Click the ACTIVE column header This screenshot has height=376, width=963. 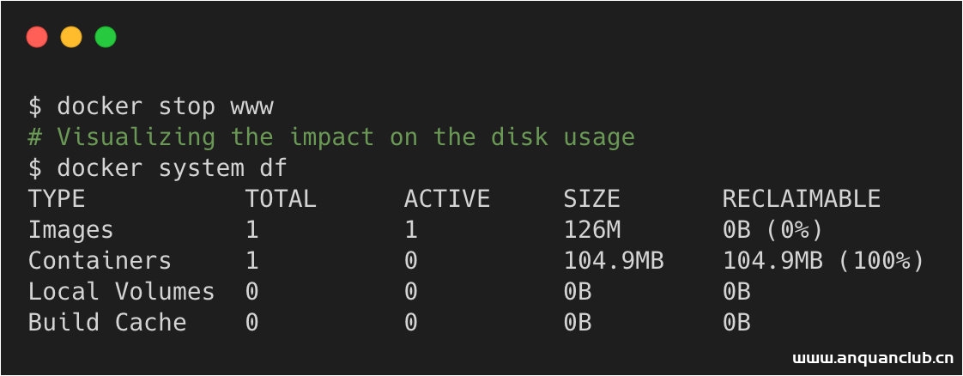coord(447,199)
